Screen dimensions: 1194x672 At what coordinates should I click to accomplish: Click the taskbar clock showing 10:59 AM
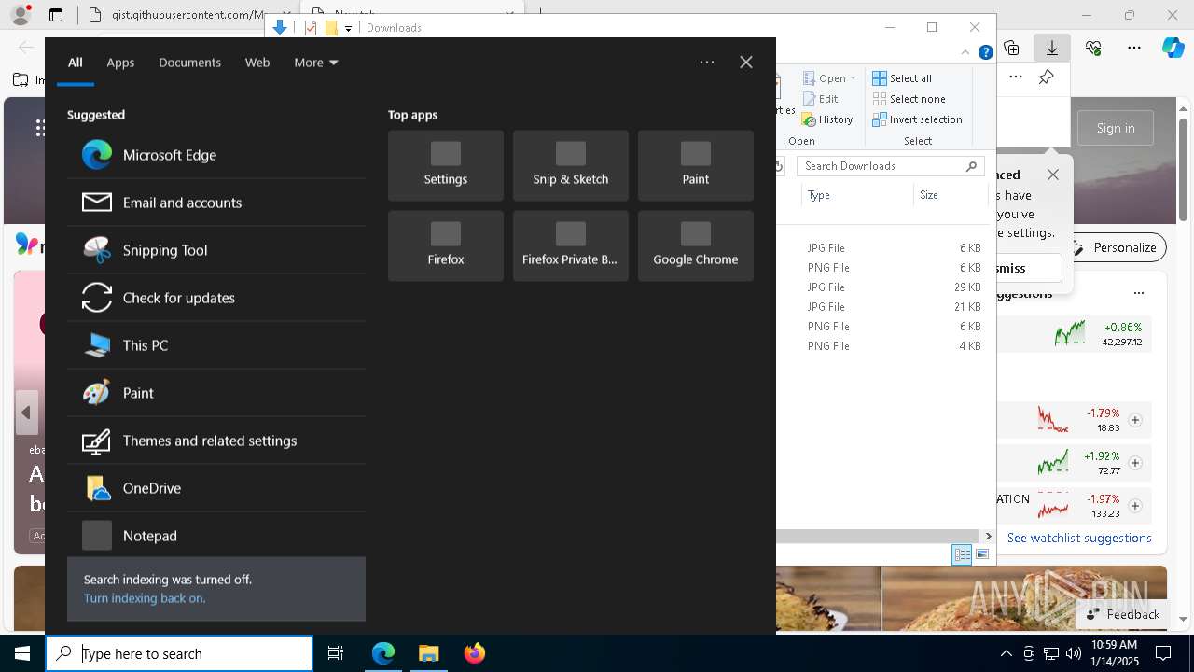[1114, 653]
